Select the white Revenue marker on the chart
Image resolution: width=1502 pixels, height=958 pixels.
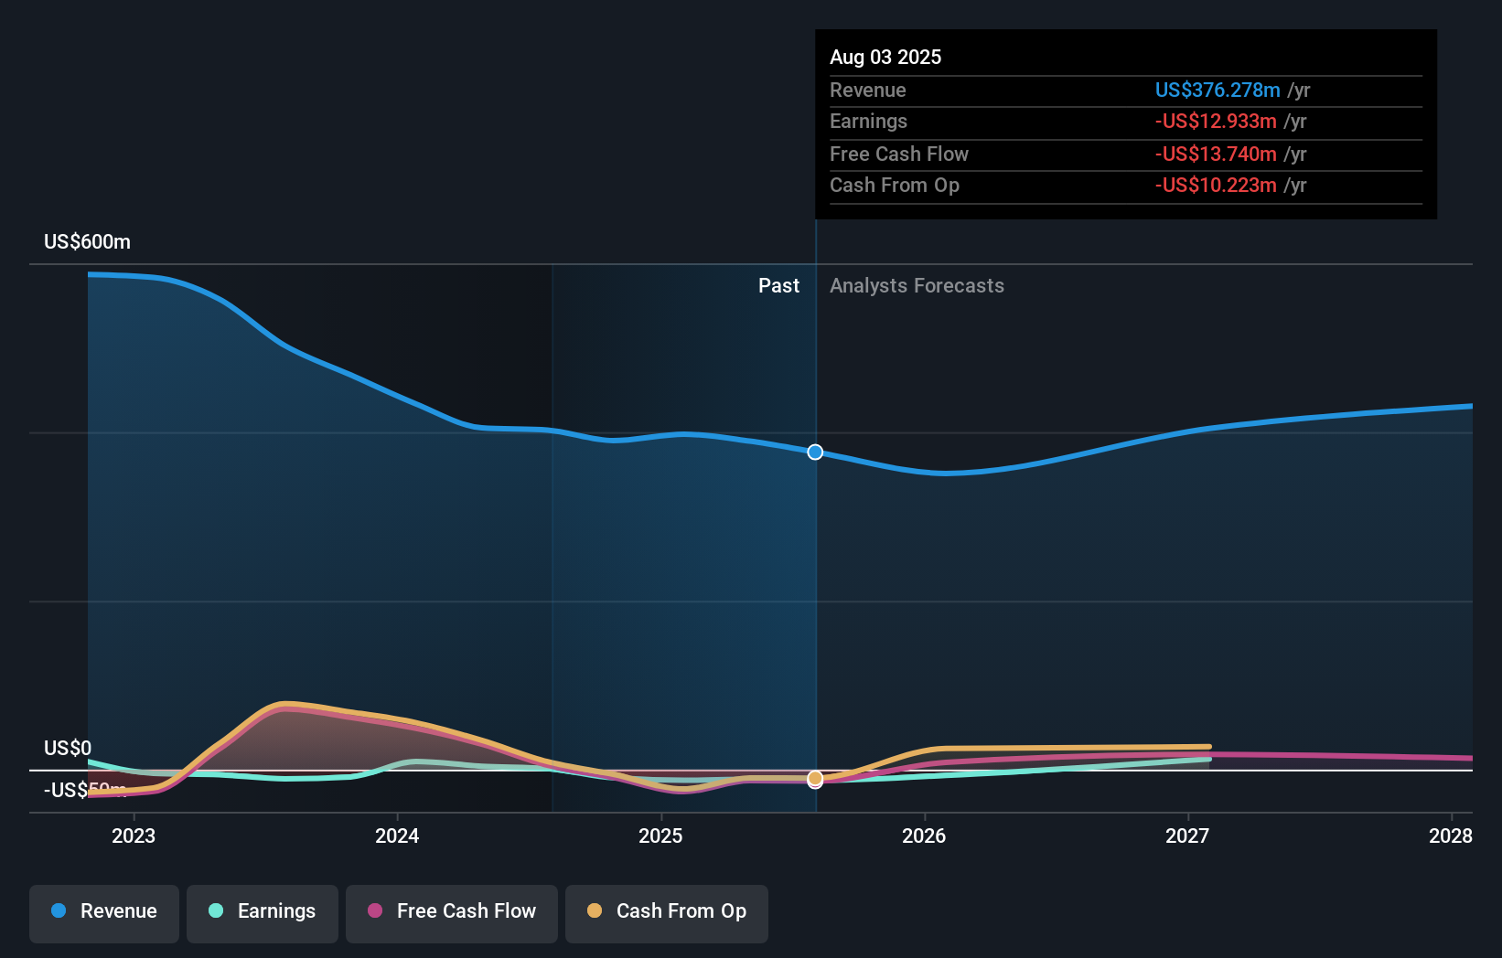(815, 452)
